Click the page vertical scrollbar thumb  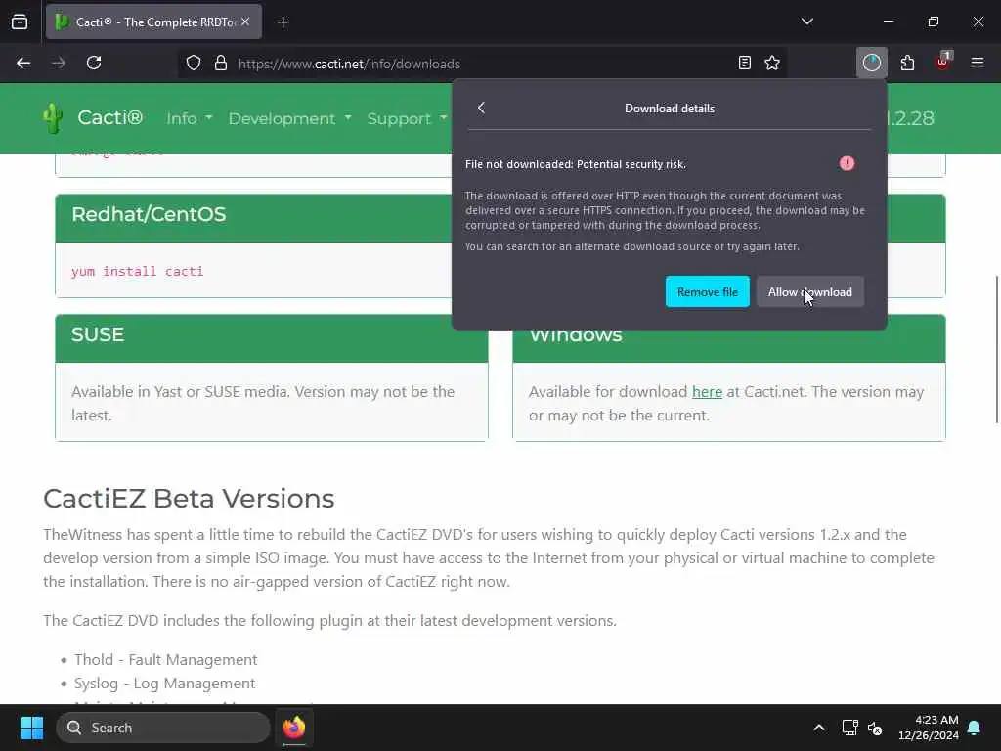[x=996, y=349]
